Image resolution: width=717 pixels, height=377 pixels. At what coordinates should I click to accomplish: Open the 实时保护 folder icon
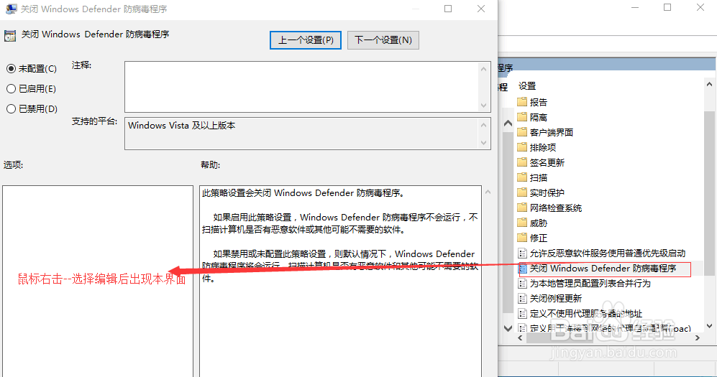[522, 192]
